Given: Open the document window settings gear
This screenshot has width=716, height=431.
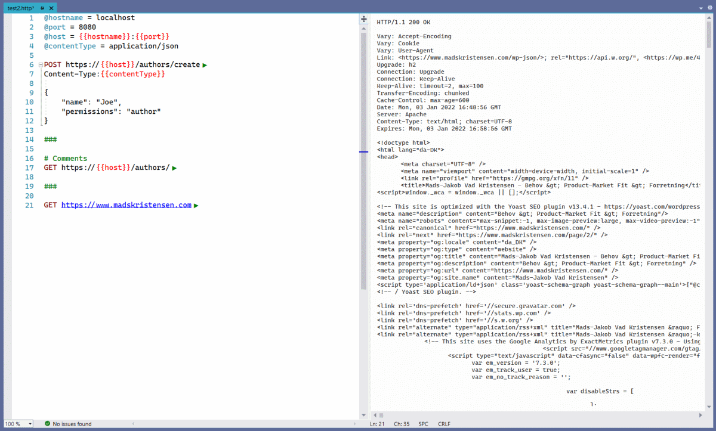Looking at the screenshot, I should click(x=710, y=8).
